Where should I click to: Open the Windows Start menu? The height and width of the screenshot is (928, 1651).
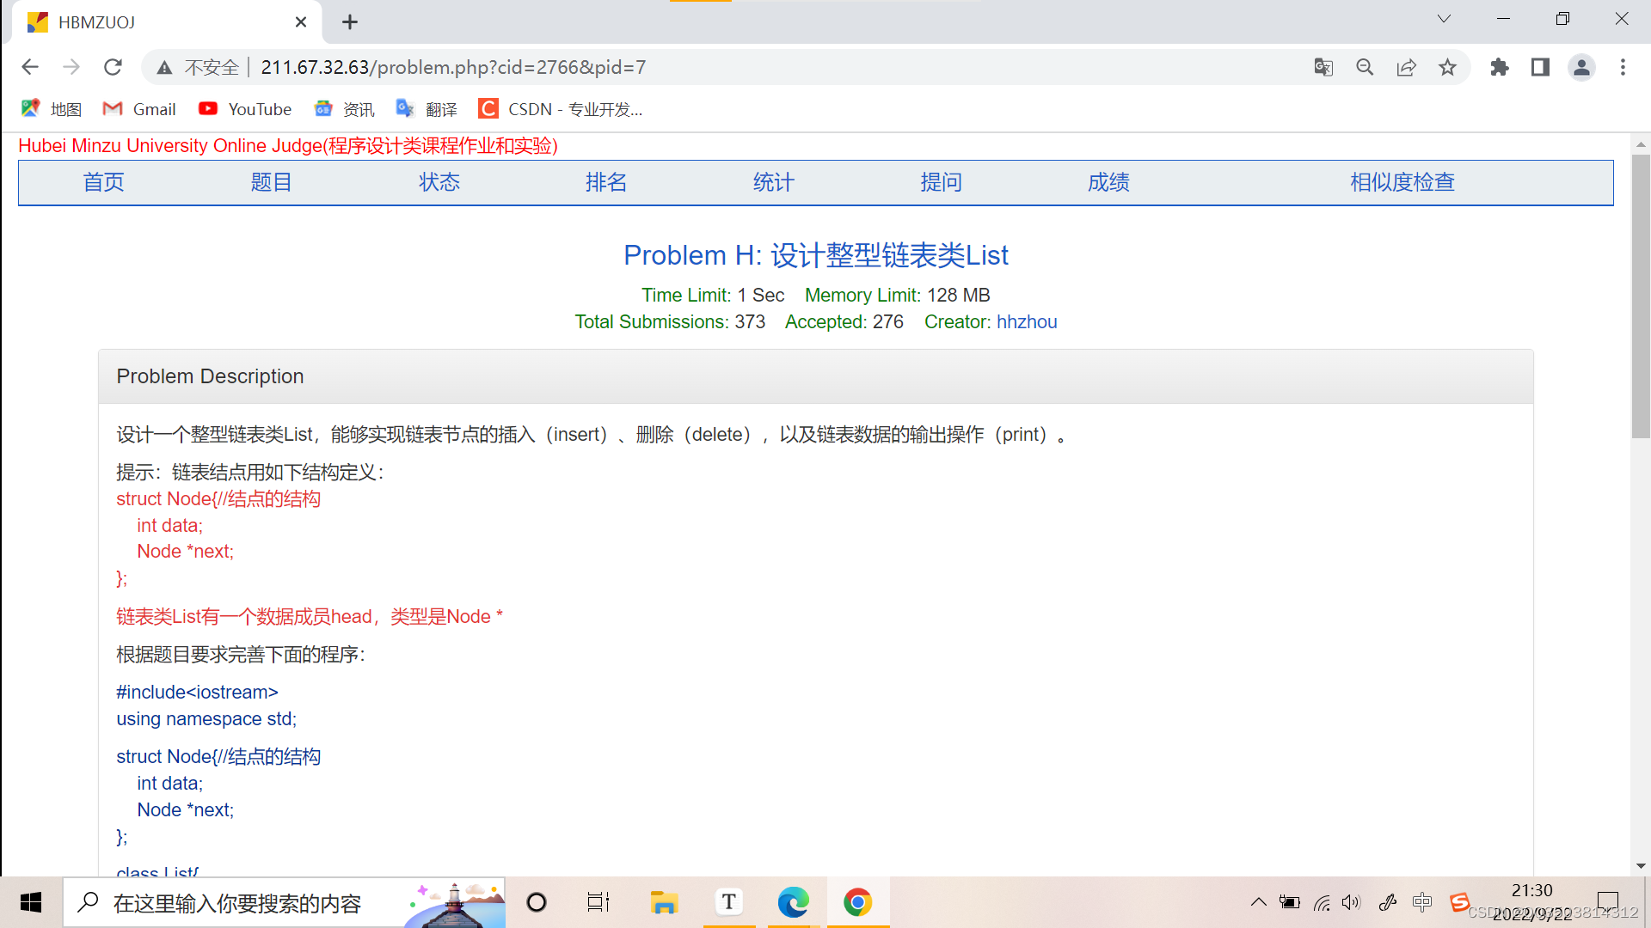(x=31, y=902)
